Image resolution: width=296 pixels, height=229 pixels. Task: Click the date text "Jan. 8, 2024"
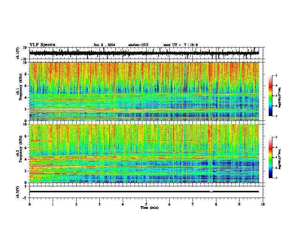[x=104, y=45]
